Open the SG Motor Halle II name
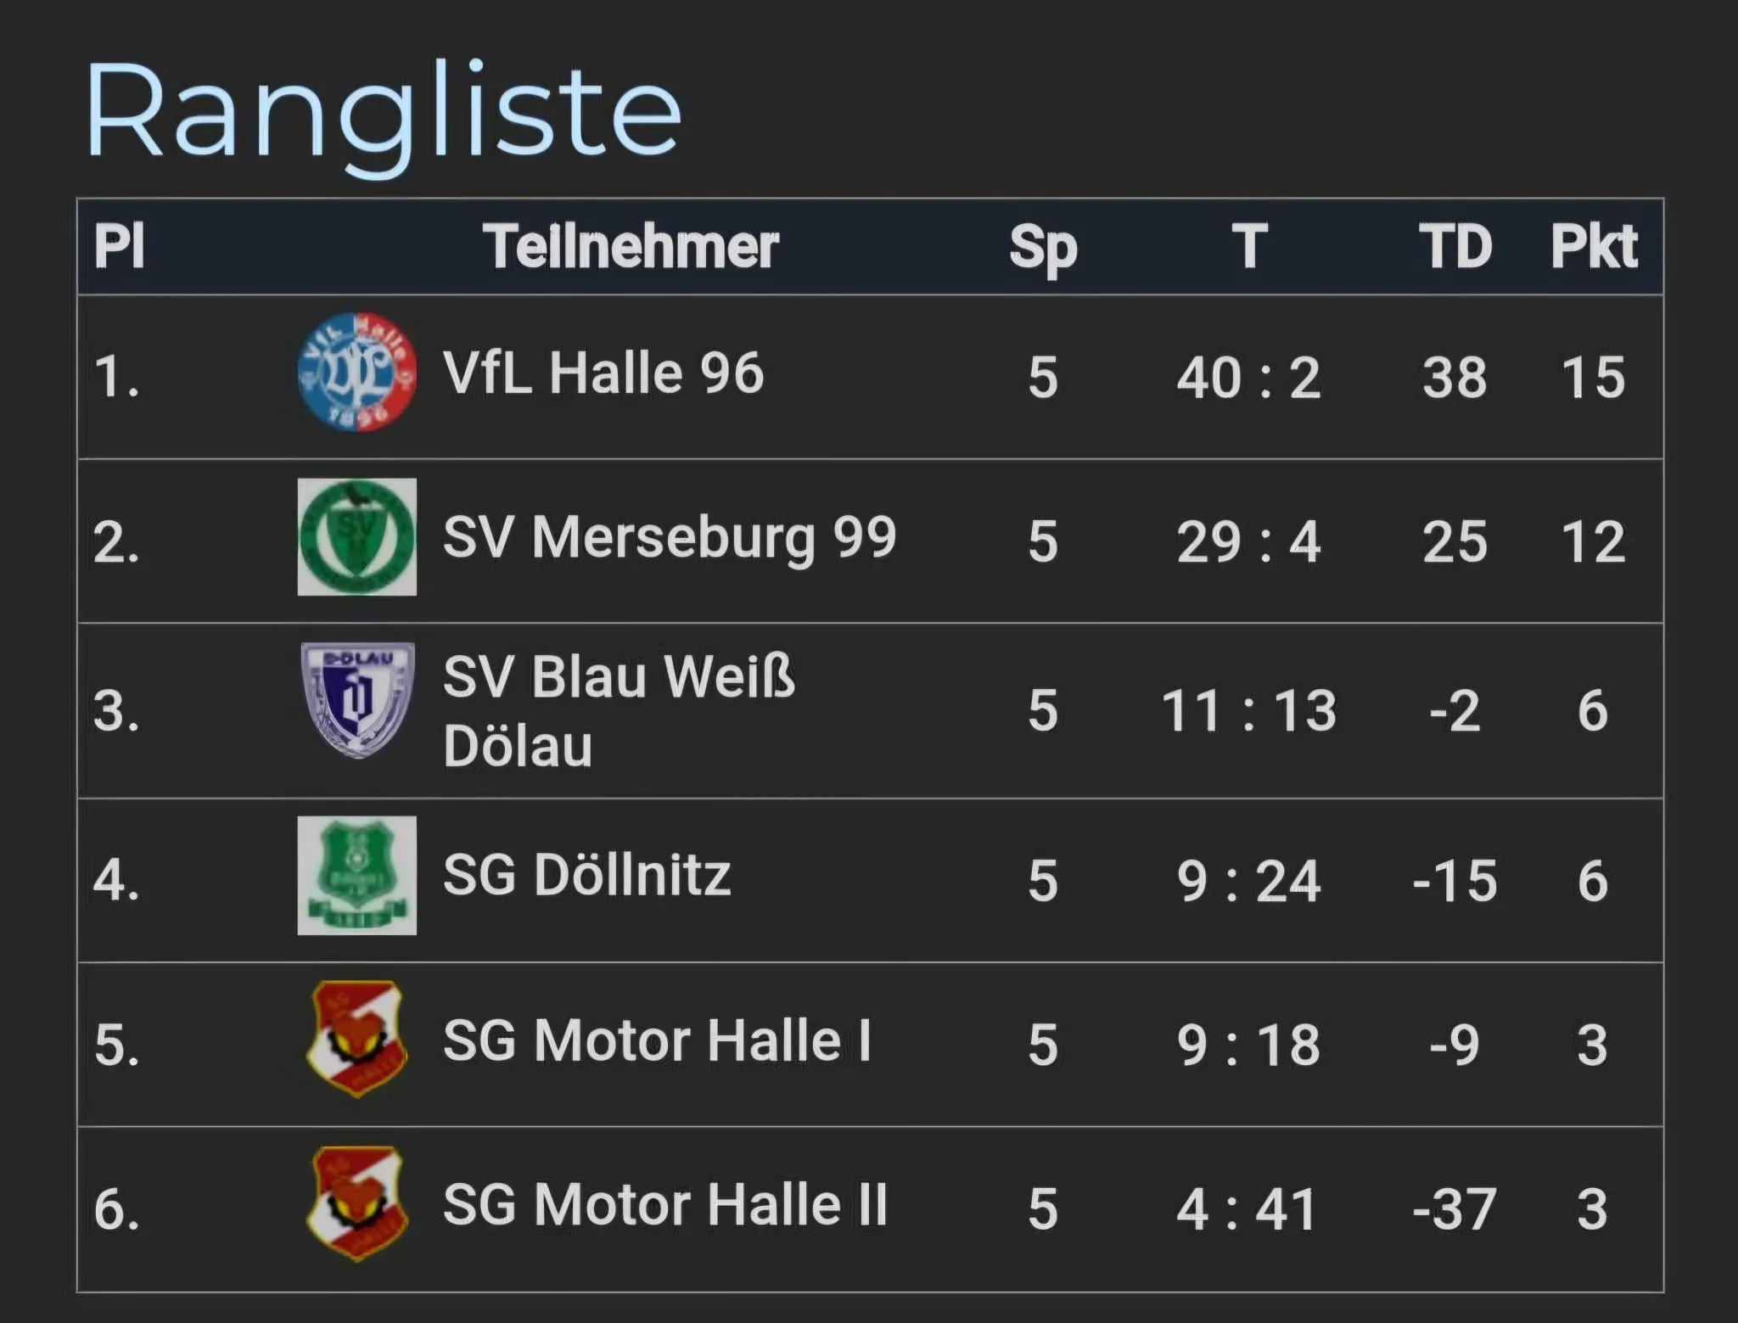 pos(664,1205)
